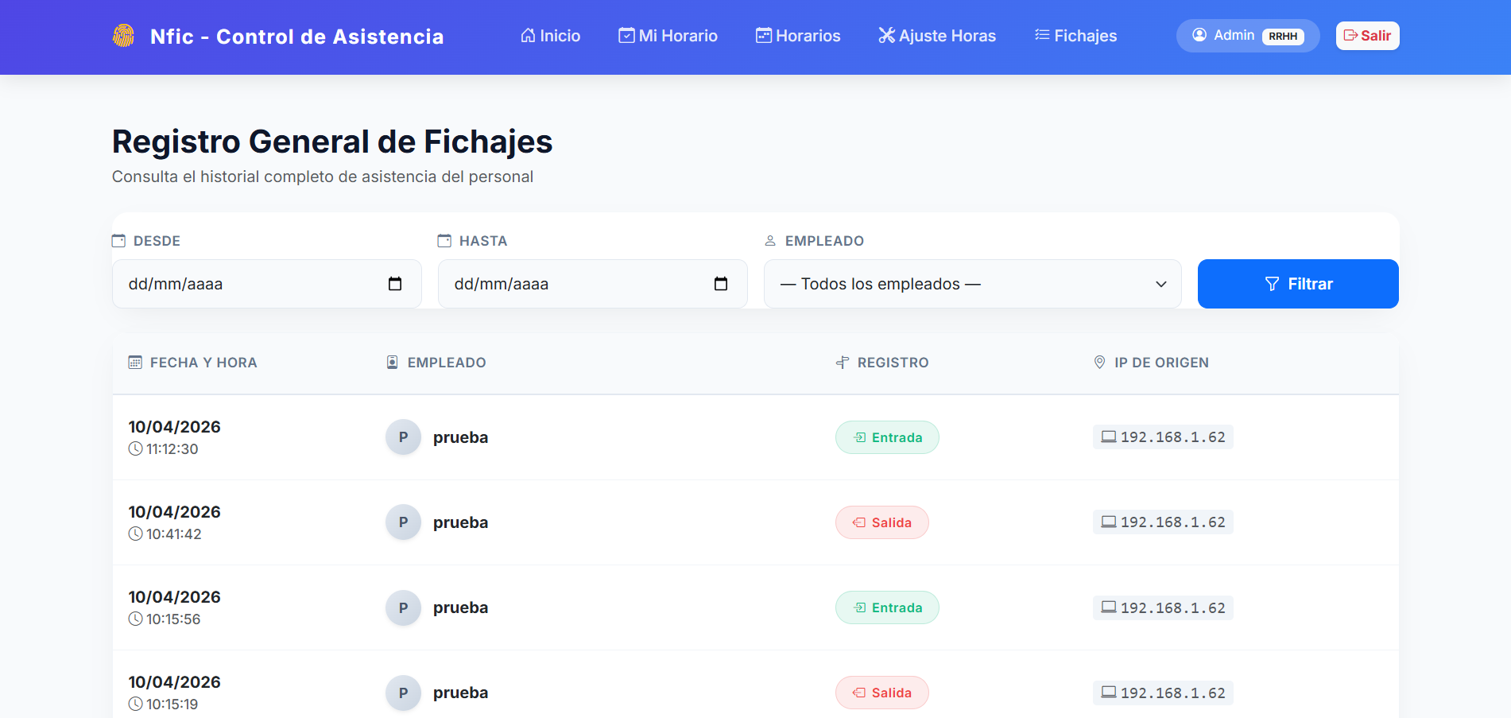Image resolution: width=1511 pixels, height=718 pixels.
Task: Click employee name prueba in 10:15:56 row
Action: 460,607
